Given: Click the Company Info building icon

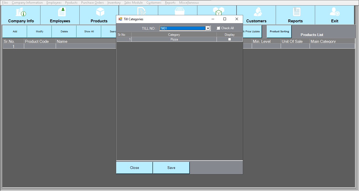Looking at the screenshot, I should [x=21, y=12].
